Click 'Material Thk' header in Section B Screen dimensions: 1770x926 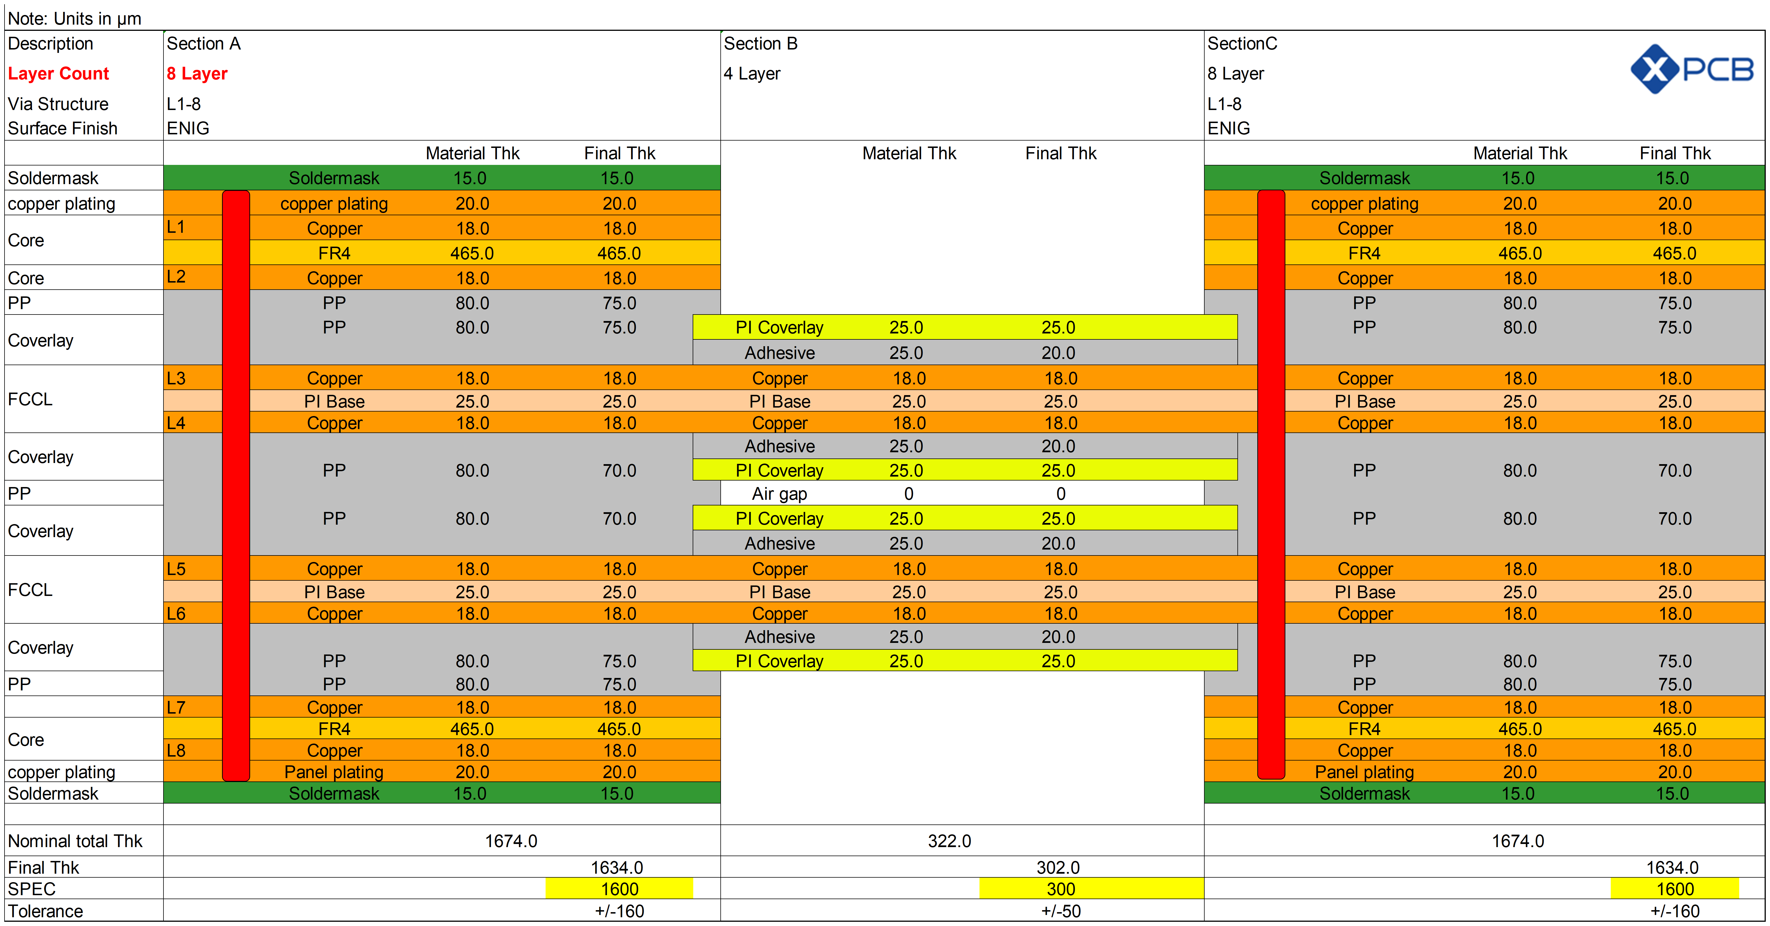[909, 153]
